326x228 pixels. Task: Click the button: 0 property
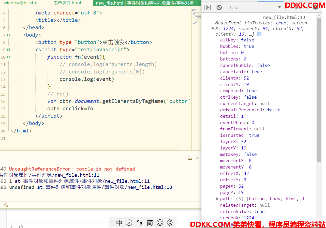tap(232, 53)
